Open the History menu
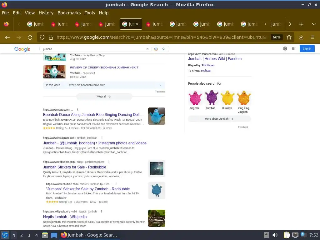The width and height of the screenshot is (320, 240). tap(46, 13)
